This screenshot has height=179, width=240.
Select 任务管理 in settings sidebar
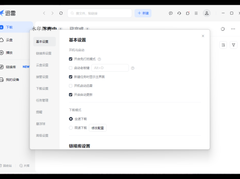[x=42, y=100]
